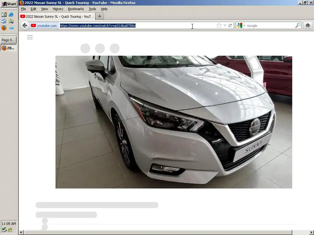Click the magnifier search icon
Screen dimensions: 314x235
pos(298,25)
